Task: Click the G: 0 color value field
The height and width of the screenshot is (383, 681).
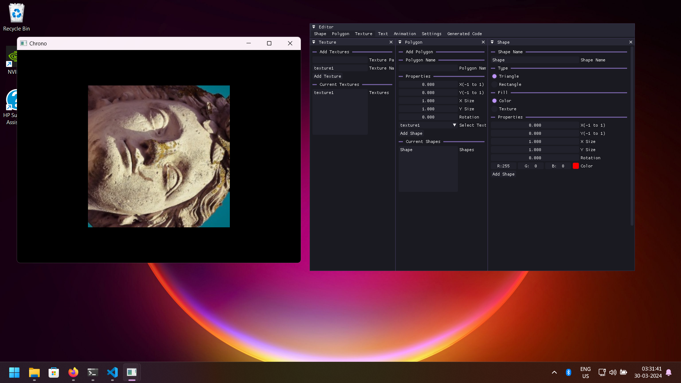Action: pos(531,166)
